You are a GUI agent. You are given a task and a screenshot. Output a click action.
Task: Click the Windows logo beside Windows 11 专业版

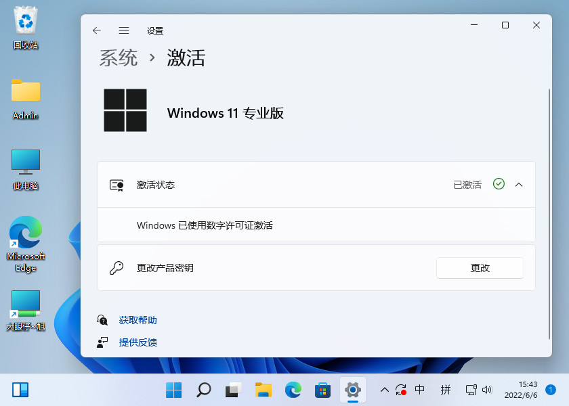125,110
